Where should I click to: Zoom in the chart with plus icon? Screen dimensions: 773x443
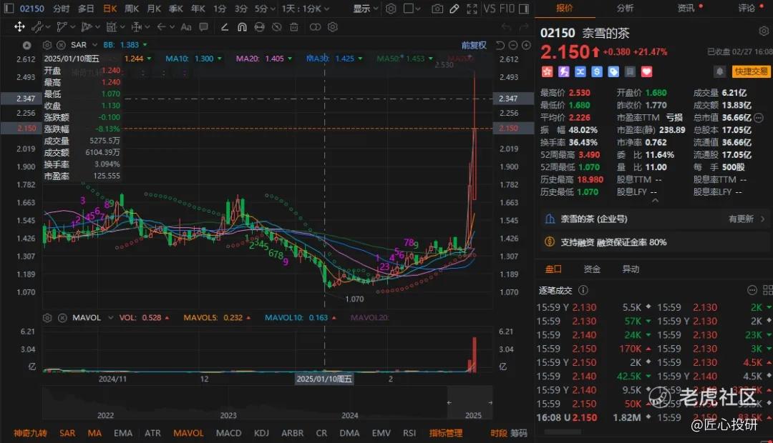point(526,45)
